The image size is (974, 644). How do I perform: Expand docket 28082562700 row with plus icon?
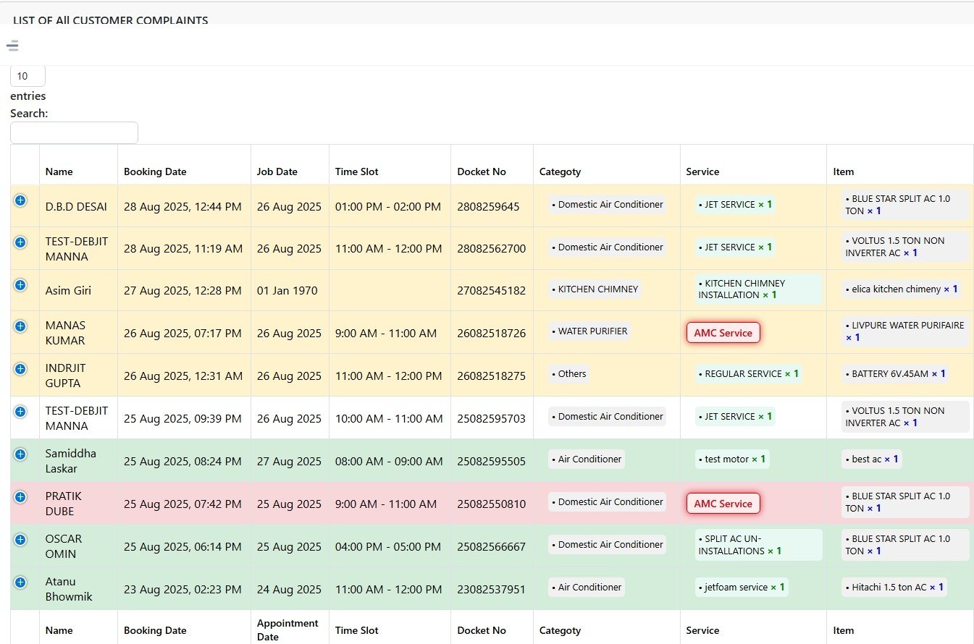click(x=20, y=242)
